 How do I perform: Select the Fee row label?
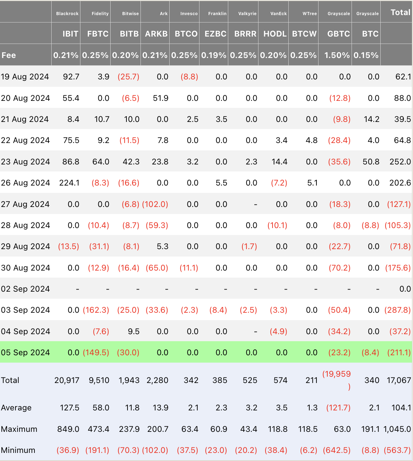[9, 55]
